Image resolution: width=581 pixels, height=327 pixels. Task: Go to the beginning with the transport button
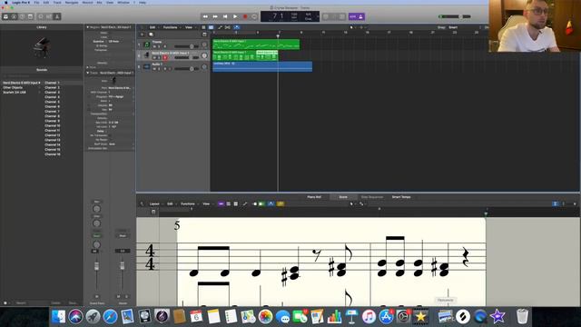pos(225,16)
